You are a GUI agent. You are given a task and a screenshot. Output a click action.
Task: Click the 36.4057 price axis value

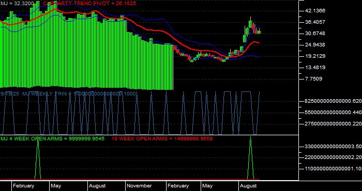pyautogui.click(x=315, y=22)
